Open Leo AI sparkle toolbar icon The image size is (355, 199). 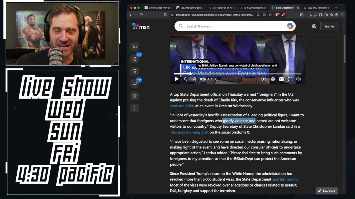pos(331,15)
